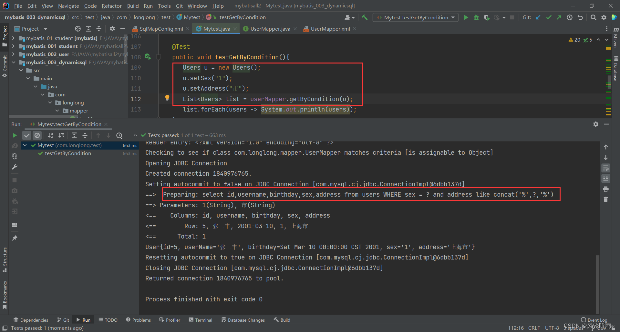Expand all test results

click(74, 135)
